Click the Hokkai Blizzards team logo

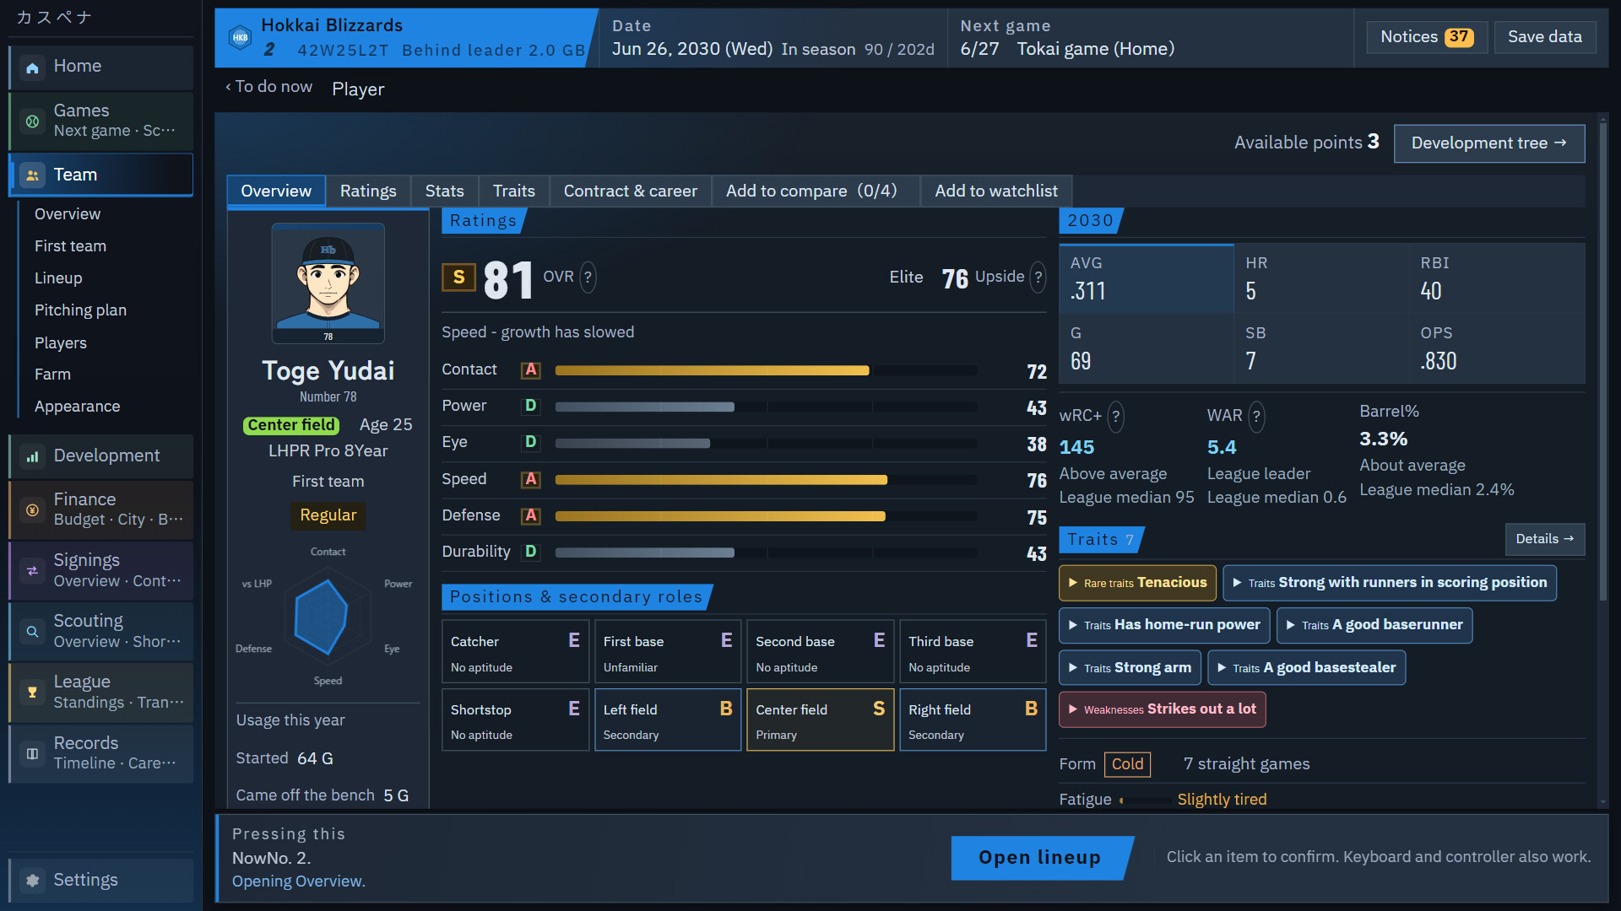point(241,37)
